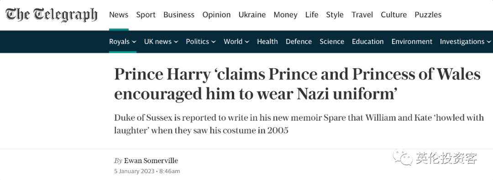This screenshot has width=493, height=180.
Task: Expand the Royals dropdown chevron
Action: point(134,42)
